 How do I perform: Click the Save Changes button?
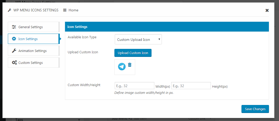(x=255, y=109)
